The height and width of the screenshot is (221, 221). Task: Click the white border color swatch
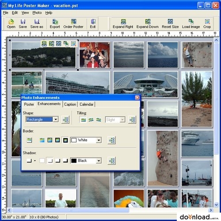(x=74, y=140)
